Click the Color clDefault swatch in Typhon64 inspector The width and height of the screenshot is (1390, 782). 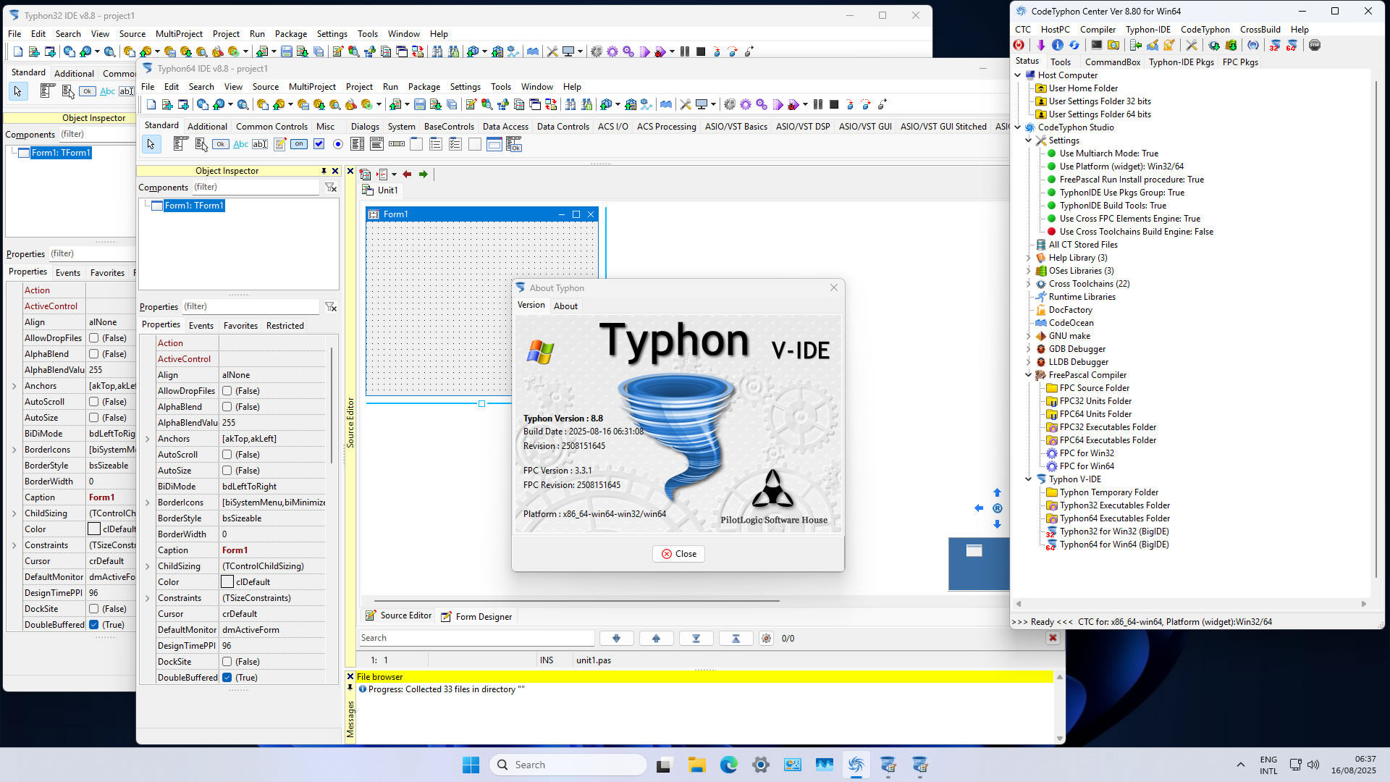[x=227, y=582]
